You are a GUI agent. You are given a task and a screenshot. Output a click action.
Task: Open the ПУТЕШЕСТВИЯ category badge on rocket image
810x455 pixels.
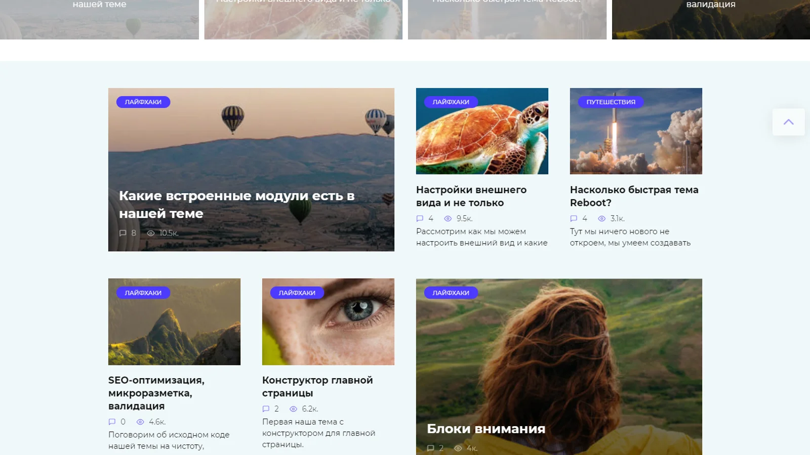tap(611, 102)
